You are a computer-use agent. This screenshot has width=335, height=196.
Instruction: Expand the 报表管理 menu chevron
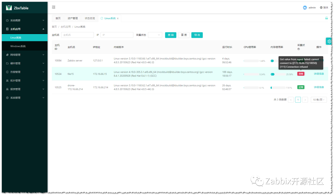pyautogui.click(x=43, y=89)
